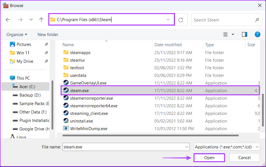The height and width of the screenshot is (167, 266).
Task: Select the Plugin Installation drive
Action: pos(31,121)
